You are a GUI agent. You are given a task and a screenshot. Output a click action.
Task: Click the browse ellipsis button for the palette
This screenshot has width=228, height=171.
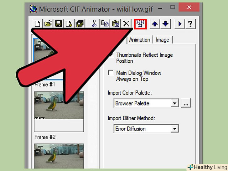click(186, 103)
